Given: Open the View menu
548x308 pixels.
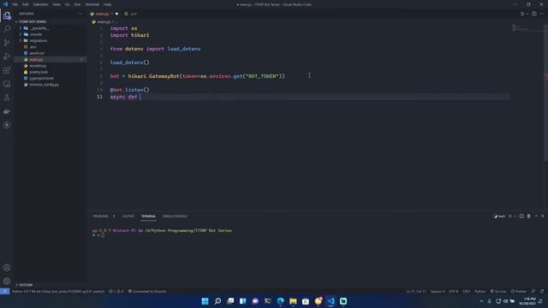Looking at the screenshot, I should pos(57,4).
